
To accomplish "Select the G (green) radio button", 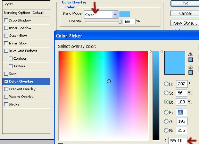I will (166, 121).
